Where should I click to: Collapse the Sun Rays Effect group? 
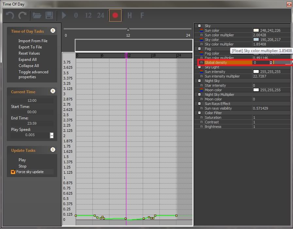(199, 104)
